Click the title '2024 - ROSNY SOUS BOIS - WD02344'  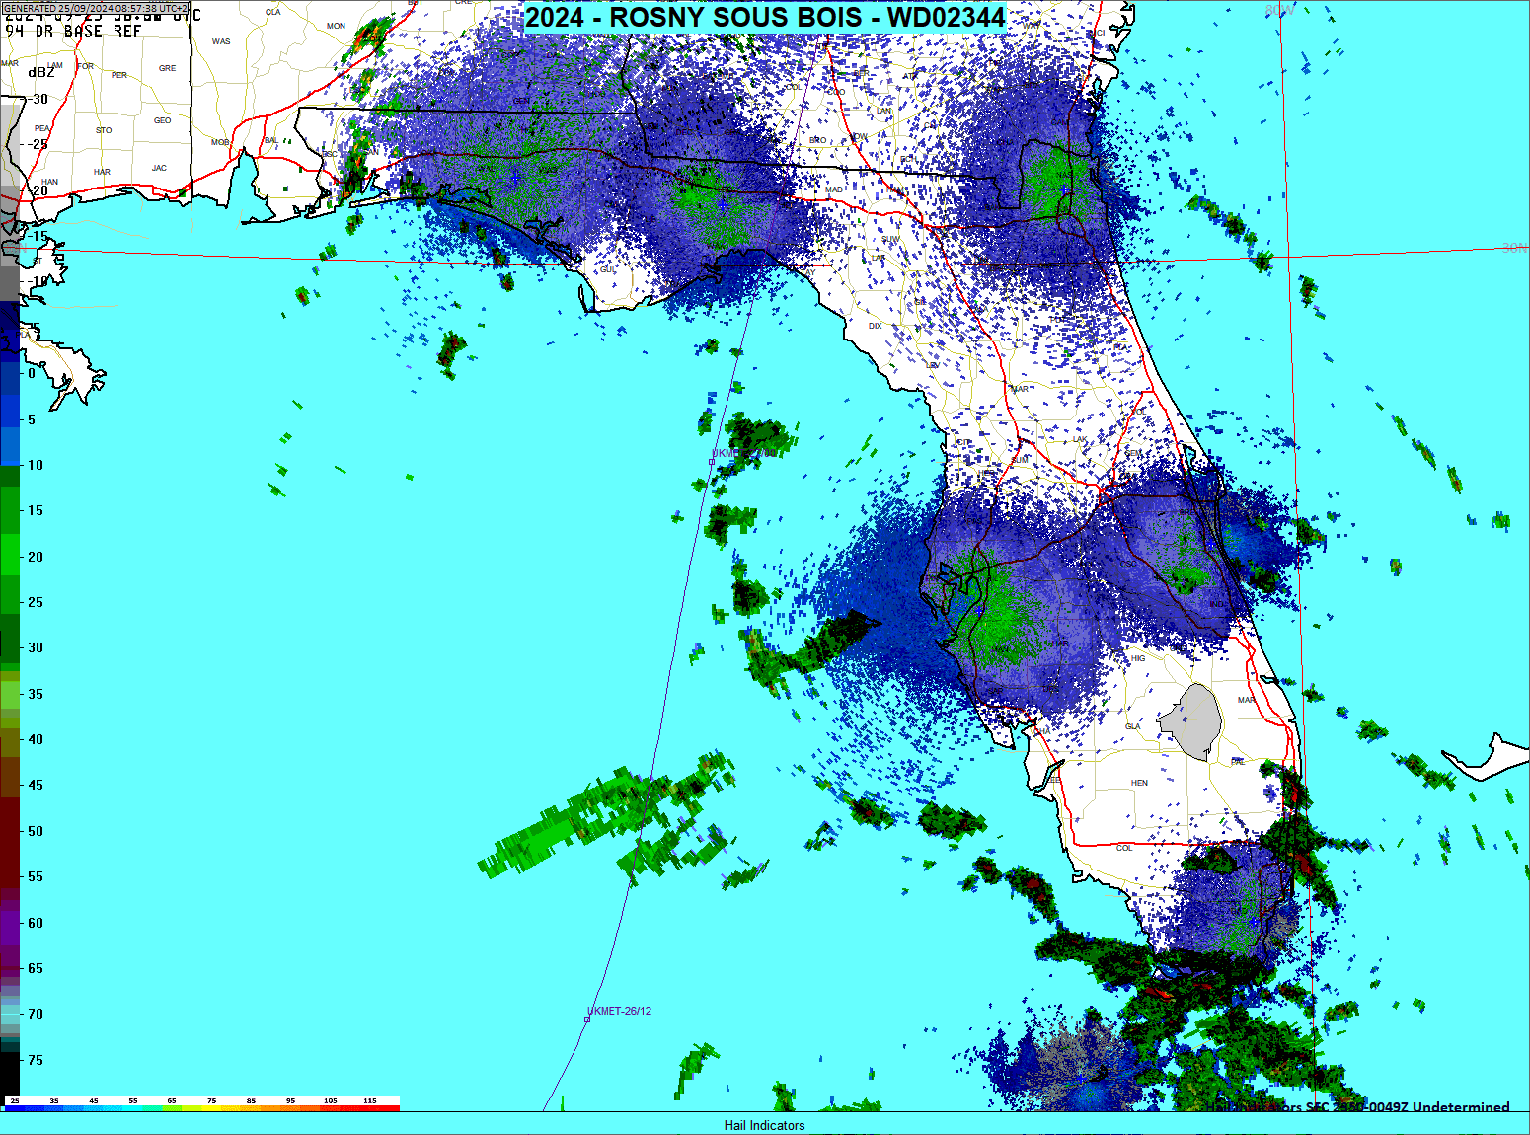point(765,17)
